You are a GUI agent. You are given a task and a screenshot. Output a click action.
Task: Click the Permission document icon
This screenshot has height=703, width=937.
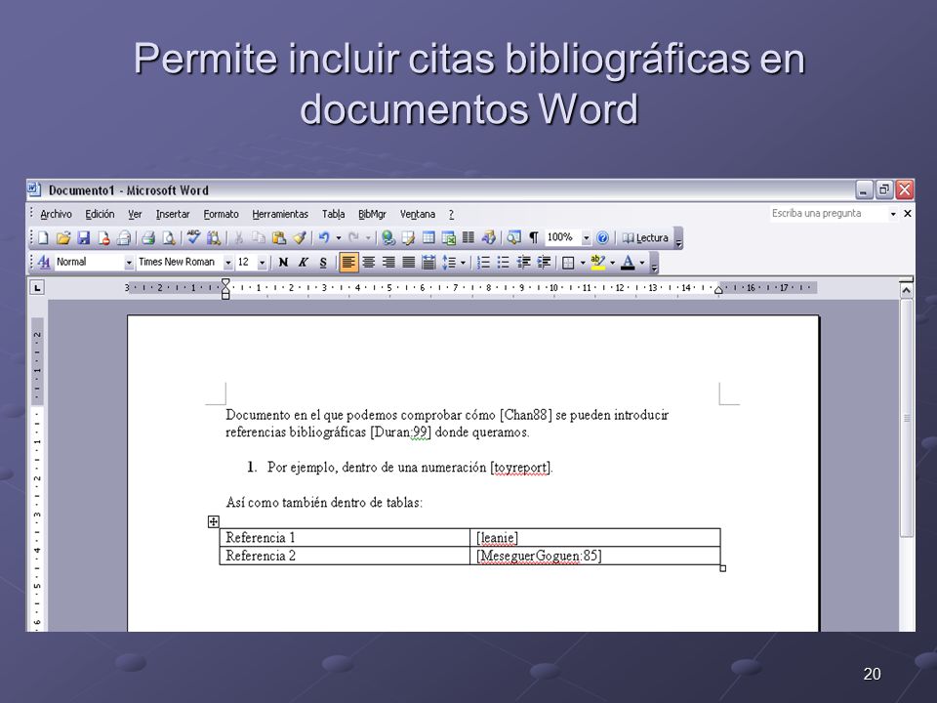(x=103, y=238)
